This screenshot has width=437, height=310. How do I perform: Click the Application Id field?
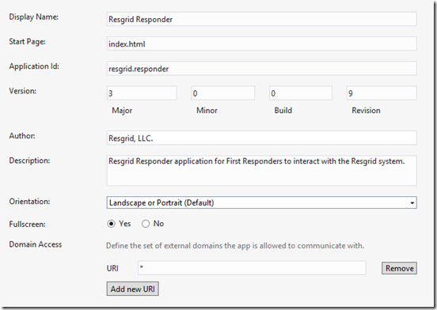[261, 69]
